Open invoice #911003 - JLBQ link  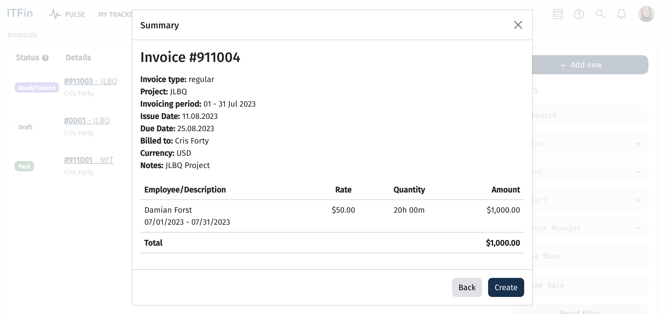pyautogui.click(x=90, y=81)
